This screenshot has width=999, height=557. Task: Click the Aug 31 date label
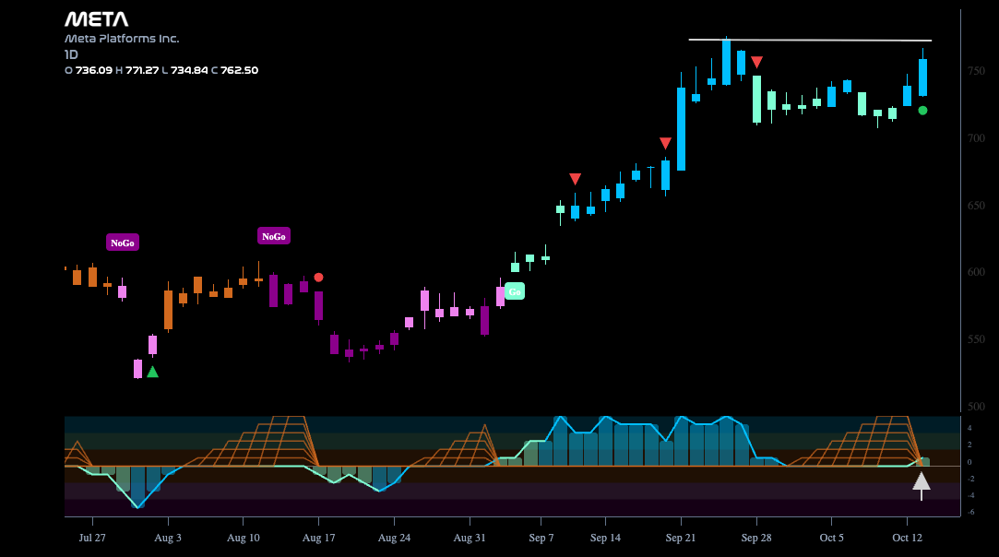pyautogui.click(x=470, y=538)
